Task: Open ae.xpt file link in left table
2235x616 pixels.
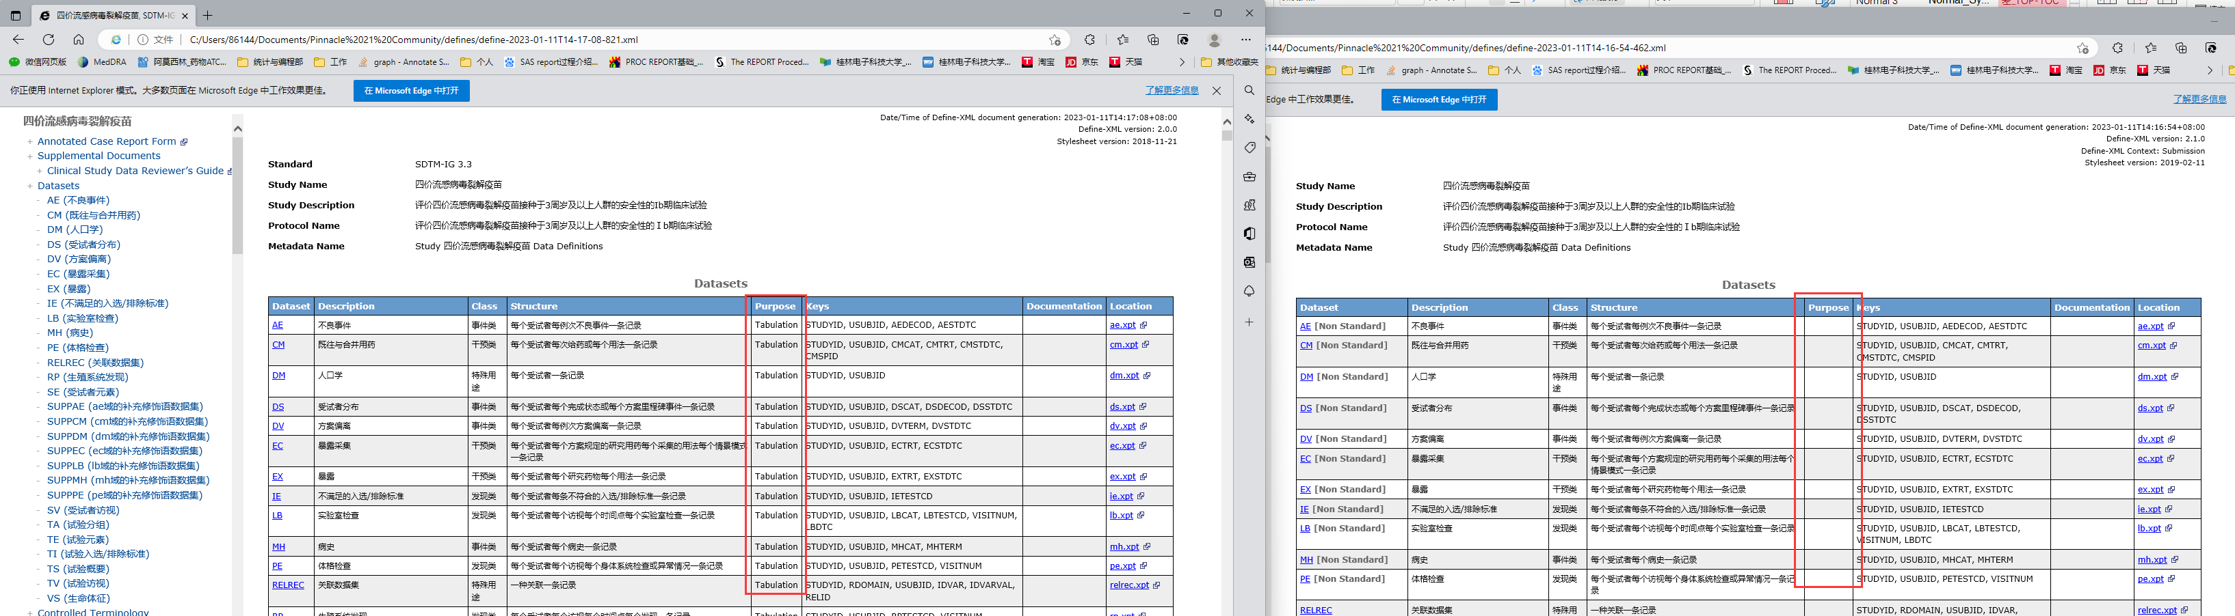Action: (x=1123, y=325)
